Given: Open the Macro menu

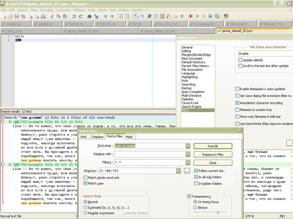Looking at the screenshot, I should pos(103,10).
